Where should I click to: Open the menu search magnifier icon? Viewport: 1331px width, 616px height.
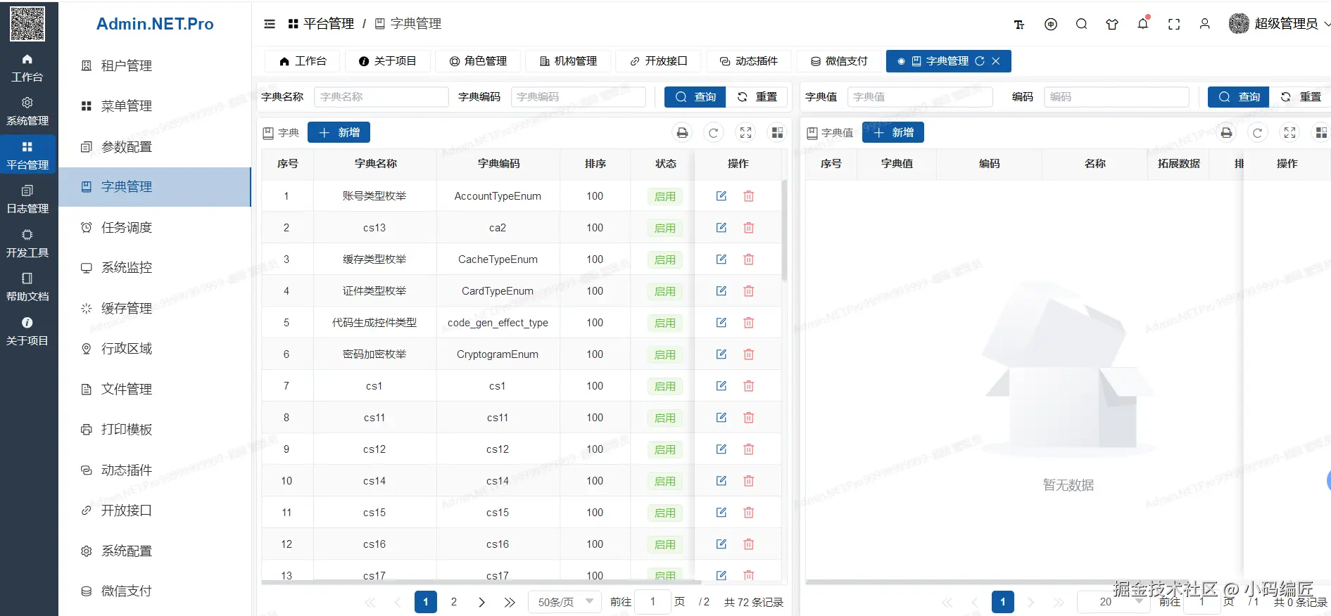click(1082, 25)
